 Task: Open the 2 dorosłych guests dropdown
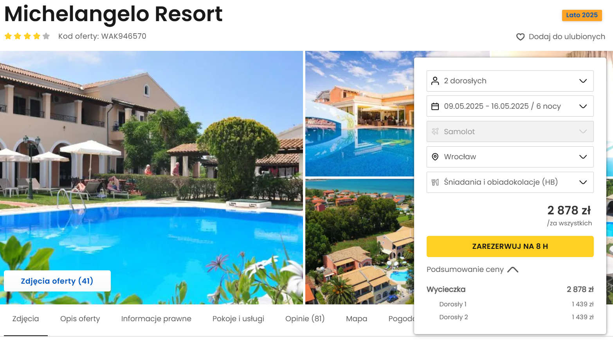510,81
